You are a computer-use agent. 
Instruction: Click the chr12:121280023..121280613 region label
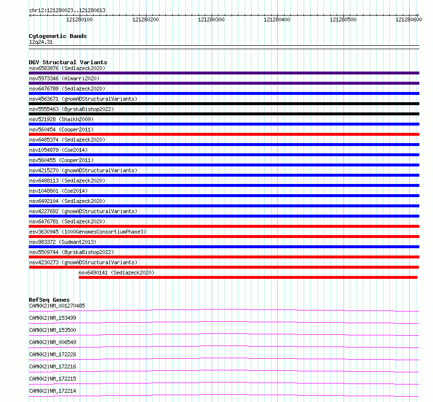tap(67, 11)
